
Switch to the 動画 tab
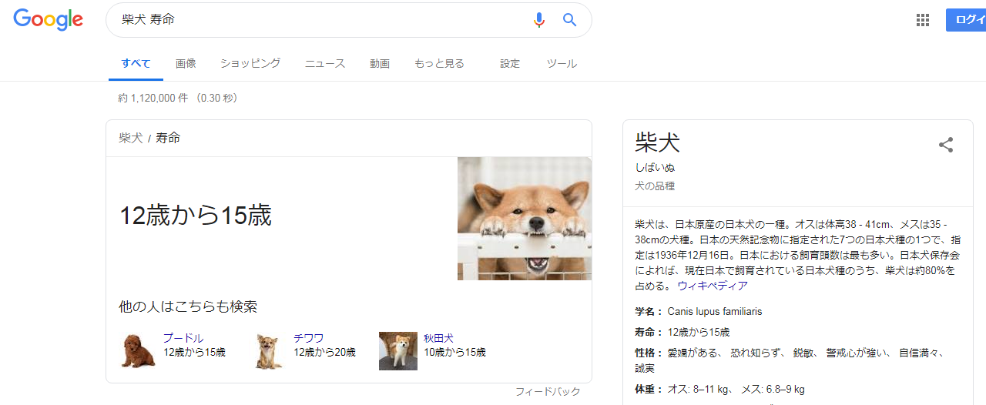(x=380, y=64)
